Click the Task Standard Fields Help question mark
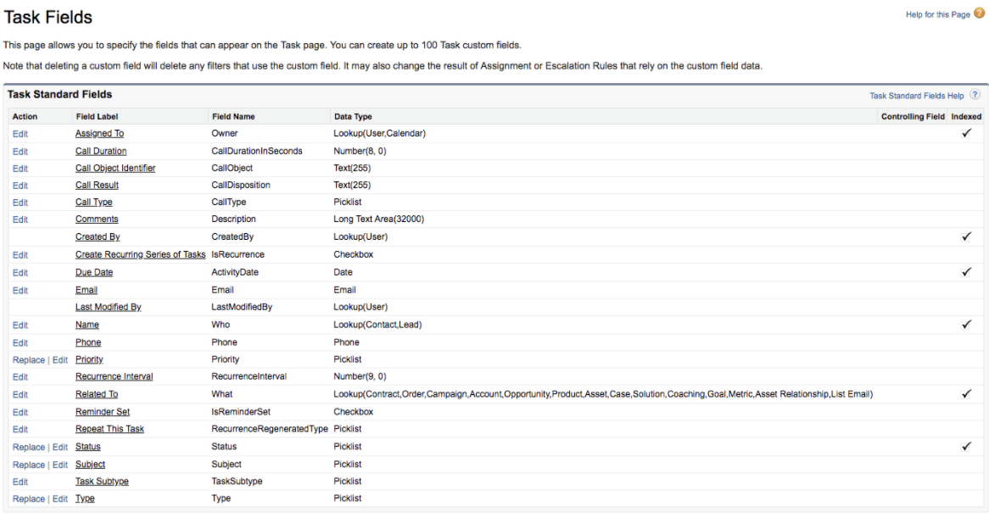This screenshot has height=517, width=989. point(975,95)
